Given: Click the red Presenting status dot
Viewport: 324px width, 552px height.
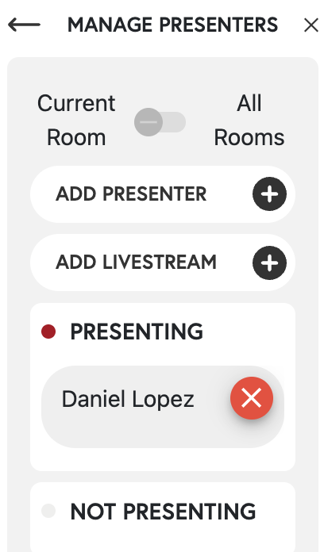Looking at the screenshot, I should point(48,332).
